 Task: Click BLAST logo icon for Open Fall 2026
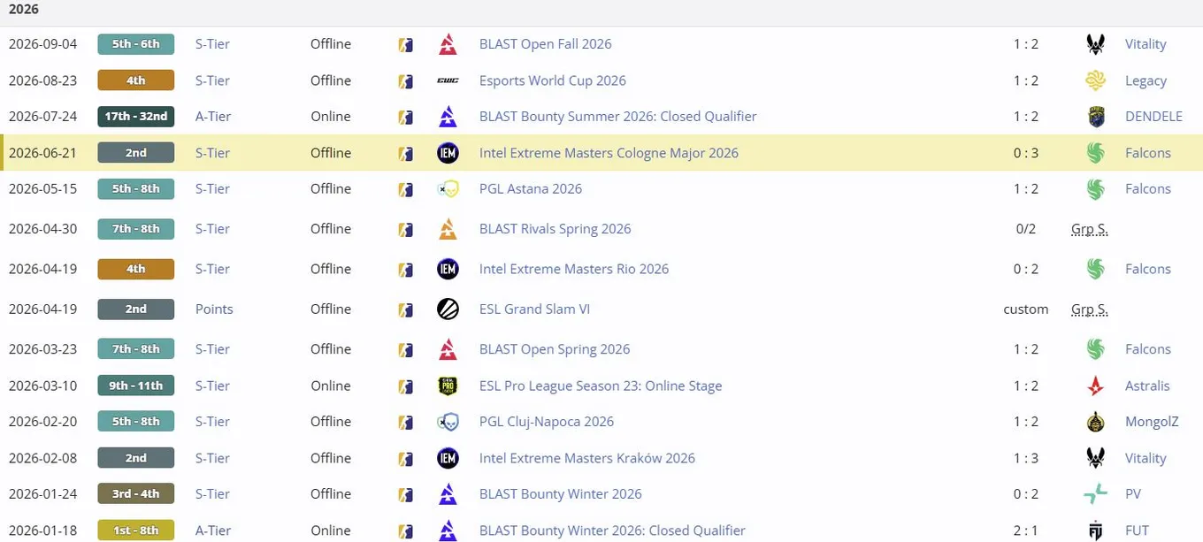click(x=448, y=44)
